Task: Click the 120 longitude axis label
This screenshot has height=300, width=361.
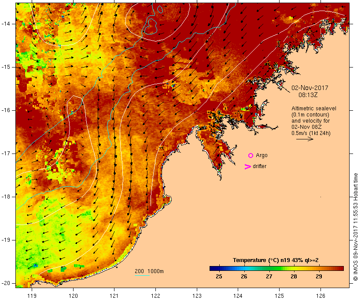Action: coord(73,296)
